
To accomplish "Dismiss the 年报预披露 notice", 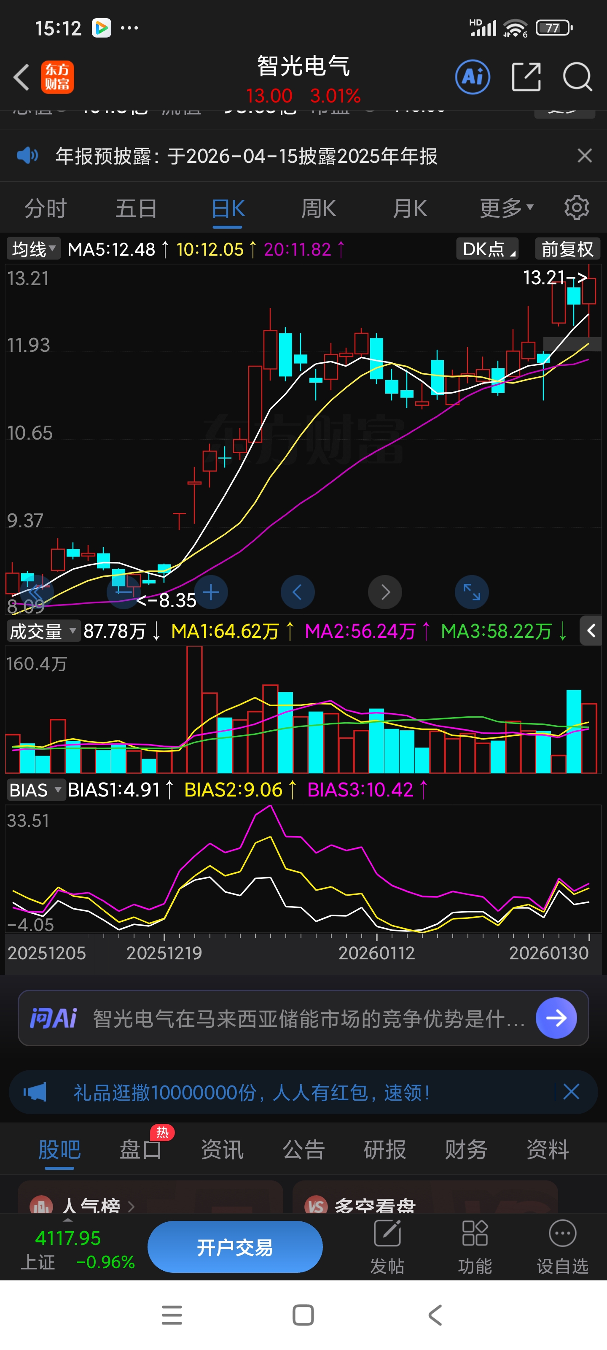I will coord(585,156).
